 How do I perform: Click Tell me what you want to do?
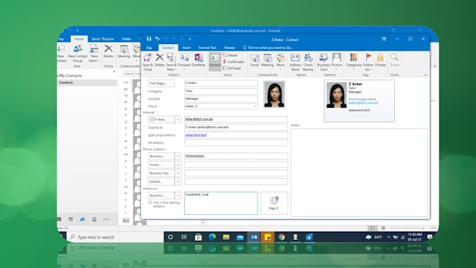pos(267,48)
